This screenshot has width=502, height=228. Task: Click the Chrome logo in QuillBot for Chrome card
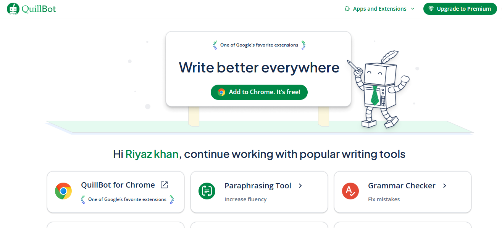[x=63, y=191]
